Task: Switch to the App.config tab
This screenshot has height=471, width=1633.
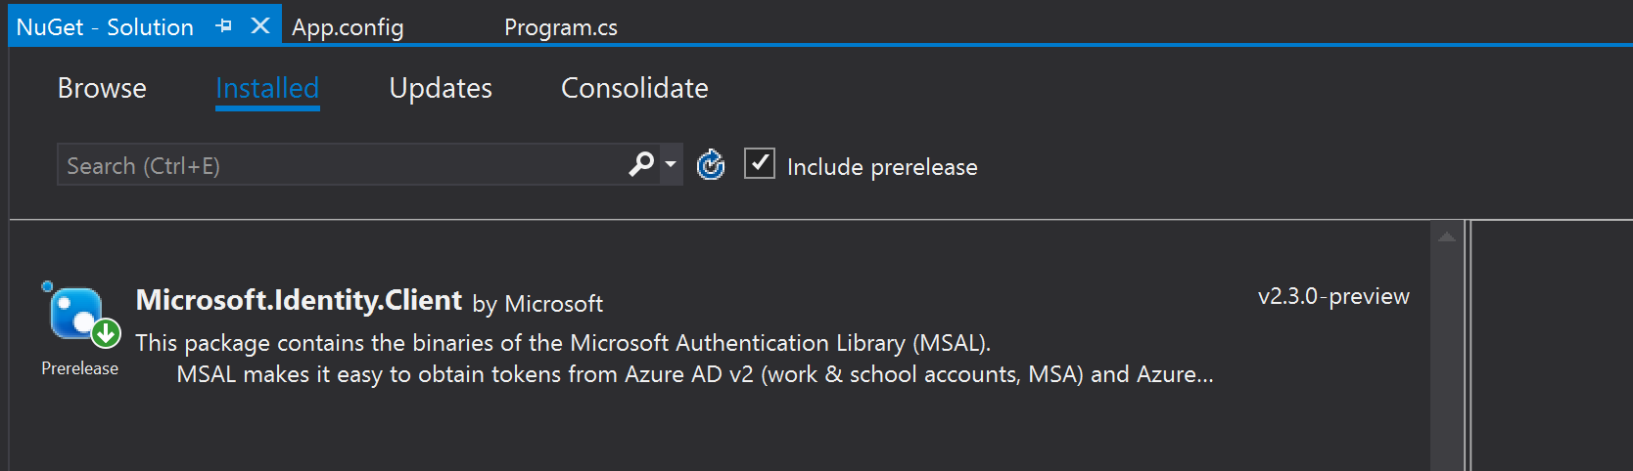Action: click(x=348, y=27)
